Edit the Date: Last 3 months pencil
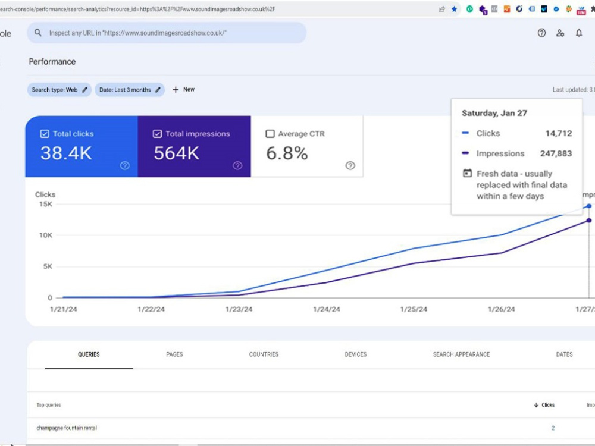Viewport: 595px width, 446px height. point(158,90)
